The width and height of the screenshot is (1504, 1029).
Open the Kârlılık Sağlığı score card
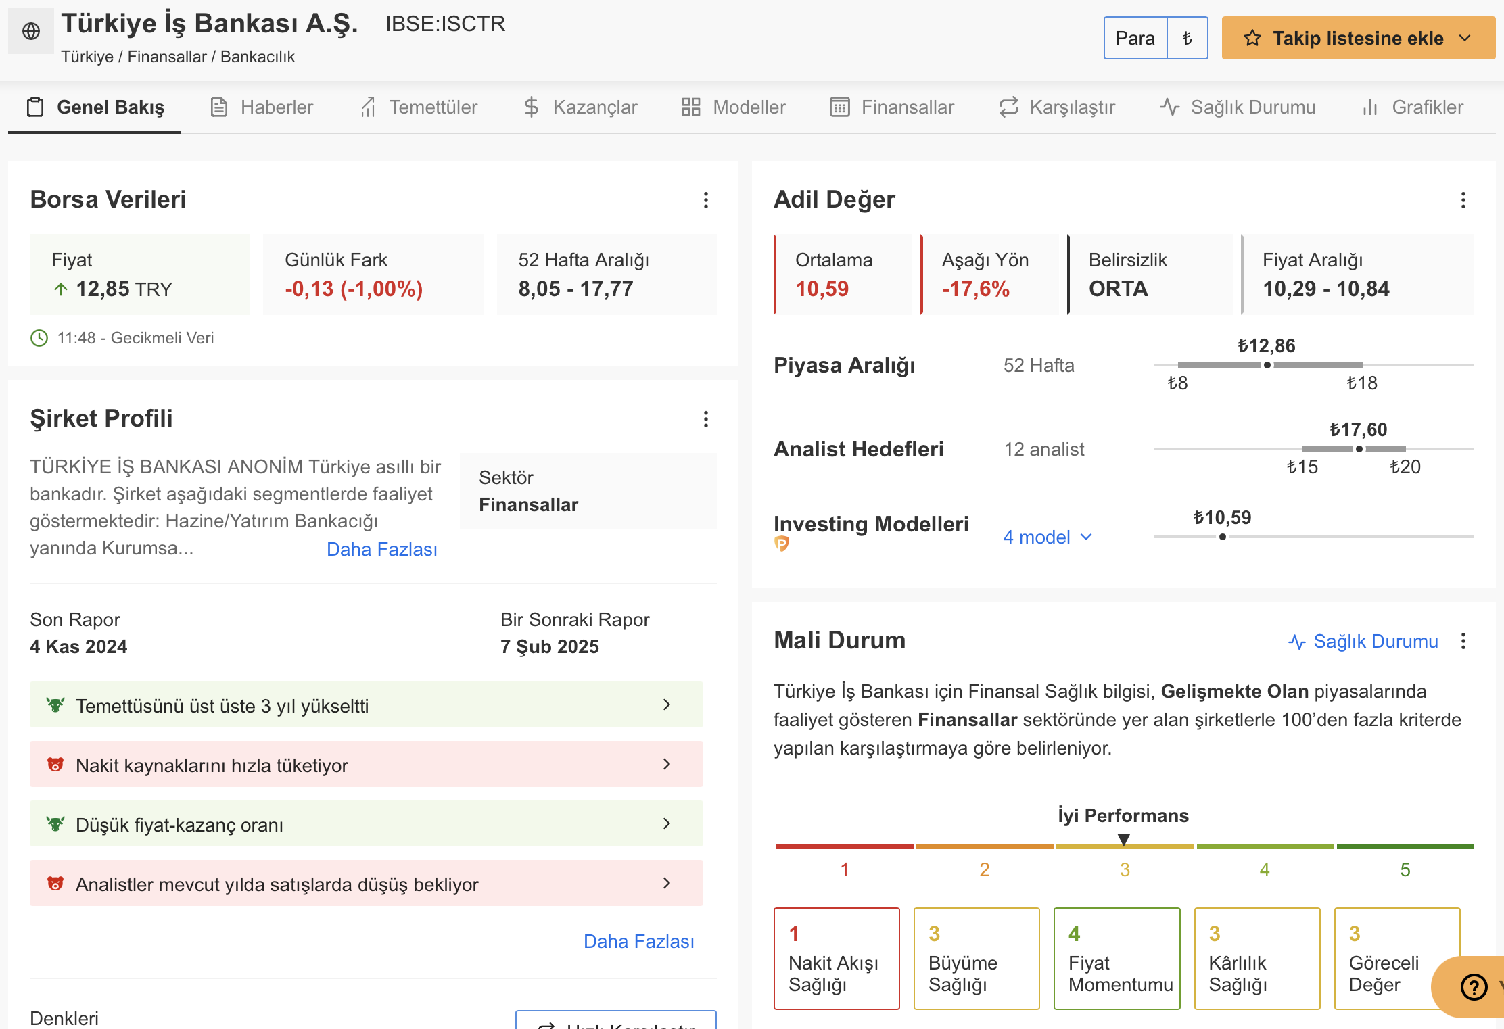[x=1257, y=959]
